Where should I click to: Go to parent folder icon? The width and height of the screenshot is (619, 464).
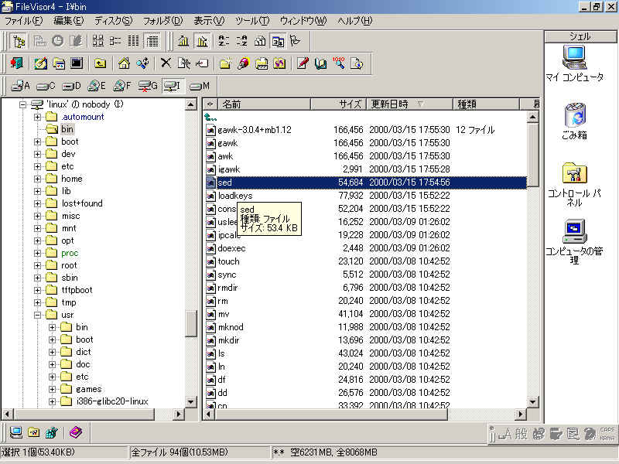[x=101, y=63]
